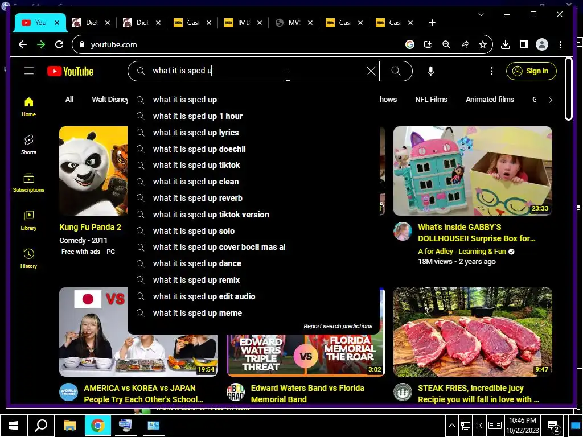Image resolution: width=583 pixels, height=437 pixels.
Task: Bookmark this page with the star
Action: (483, 44)
